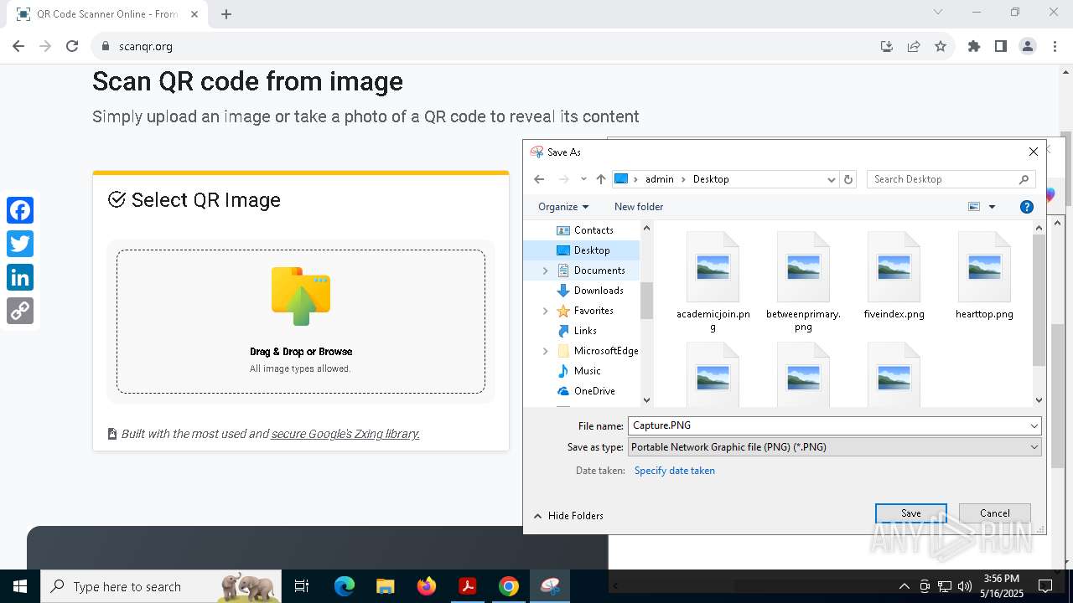Open Adobe Acrobat from taskbar

[467, 586]
